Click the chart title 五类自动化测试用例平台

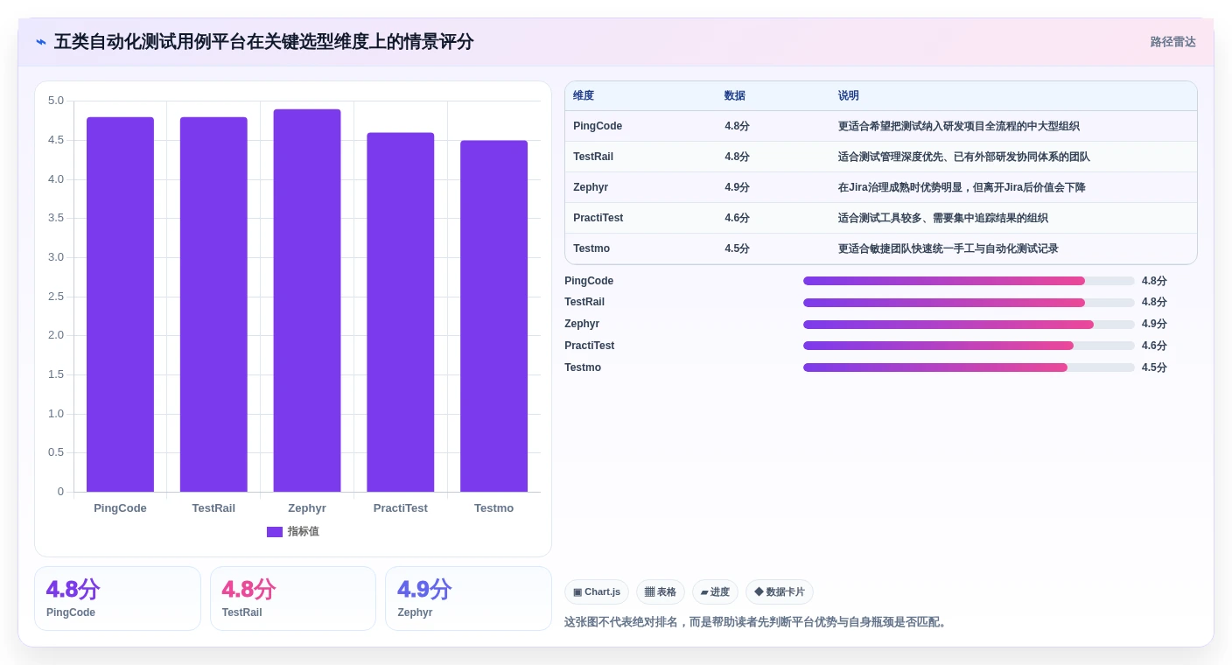150,42
